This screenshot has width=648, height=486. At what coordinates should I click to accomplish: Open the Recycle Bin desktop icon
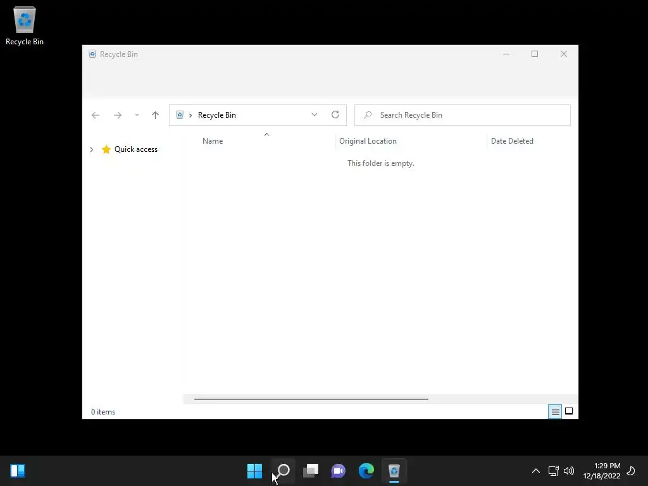(x=25, y=25)
